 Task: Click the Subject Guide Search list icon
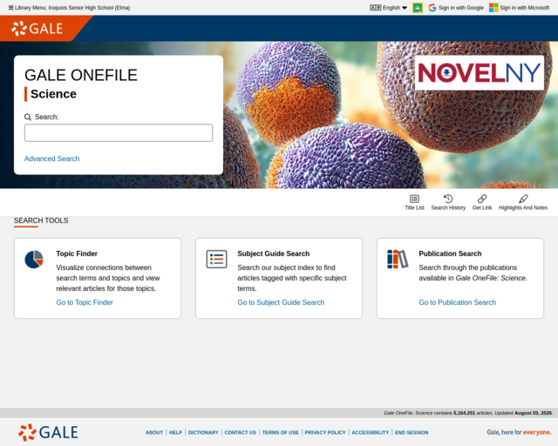(x=216, y=259)
